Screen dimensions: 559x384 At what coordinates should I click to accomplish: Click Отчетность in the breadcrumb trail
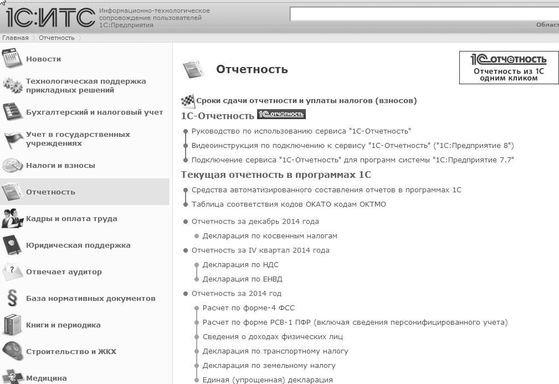[x=57, y=38]
